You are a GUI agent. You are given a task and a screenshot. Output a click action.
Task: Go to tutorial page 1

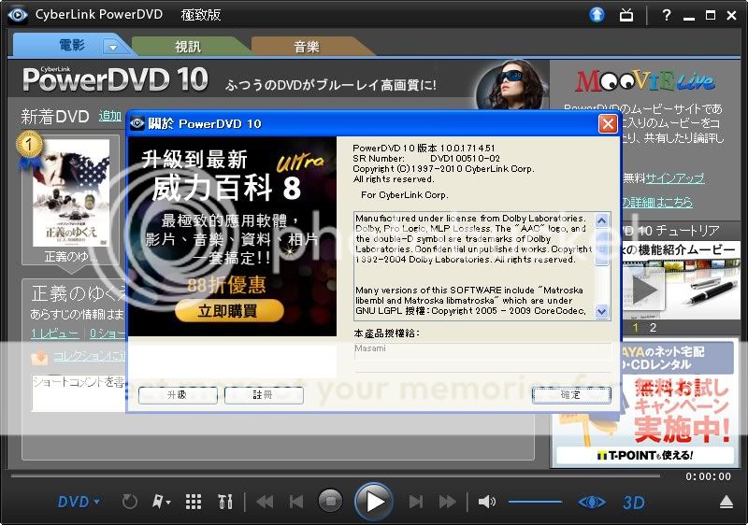636,328
